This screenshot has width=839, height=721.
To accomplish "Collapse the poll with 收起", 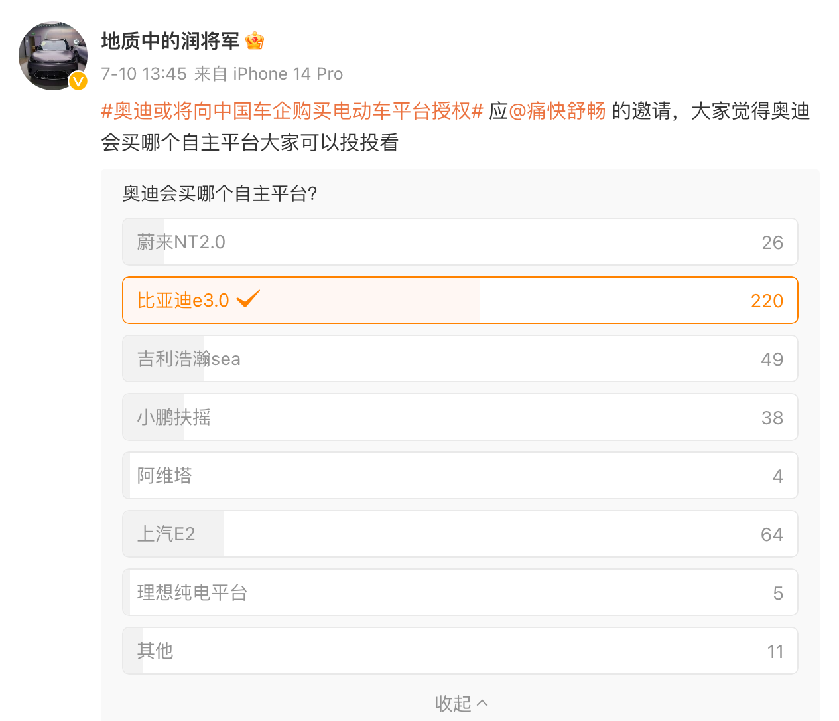I will coord(461,703).
